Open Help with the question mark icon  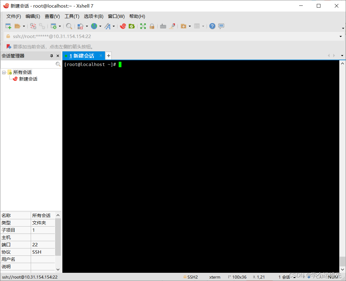click(x=212, y=26)
